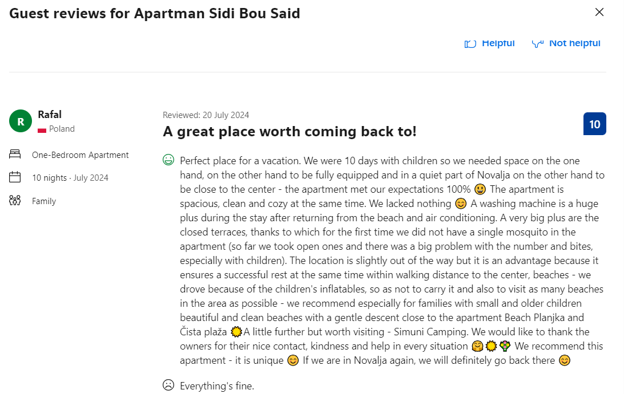The width and height of the screenshot is (624, 394).
Task: Click the Guest reviews dialog heading
Action: [155, 13]
